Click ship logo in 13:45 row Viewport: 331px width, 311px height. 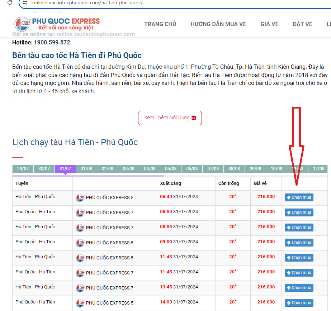tap(80, 288)
